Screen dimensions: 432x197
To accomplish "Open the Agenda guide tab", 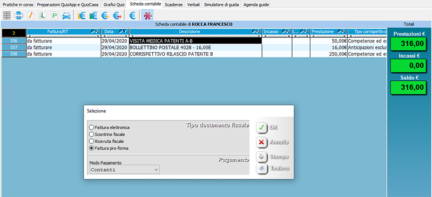I will tap(256, 5).
